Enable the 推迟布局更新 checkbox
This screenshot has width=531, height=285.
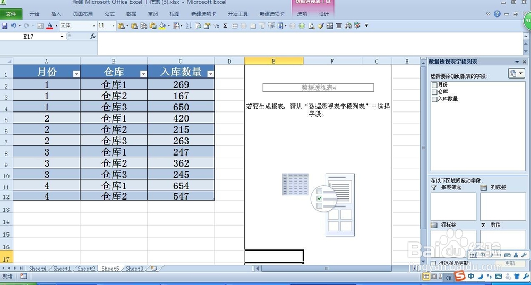(x=433, y=263)
